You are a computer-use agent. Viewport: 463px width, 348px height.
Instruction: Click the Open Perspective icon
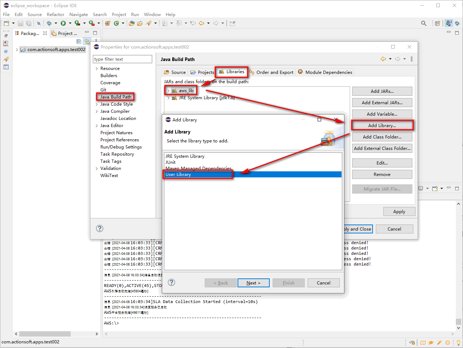[437, 23]
